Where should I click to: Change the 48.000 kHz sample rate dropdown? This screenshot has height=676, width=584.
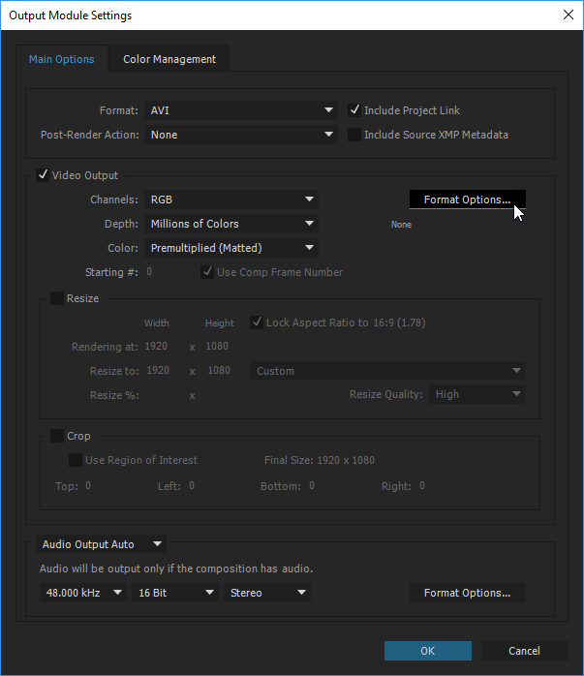82,593
